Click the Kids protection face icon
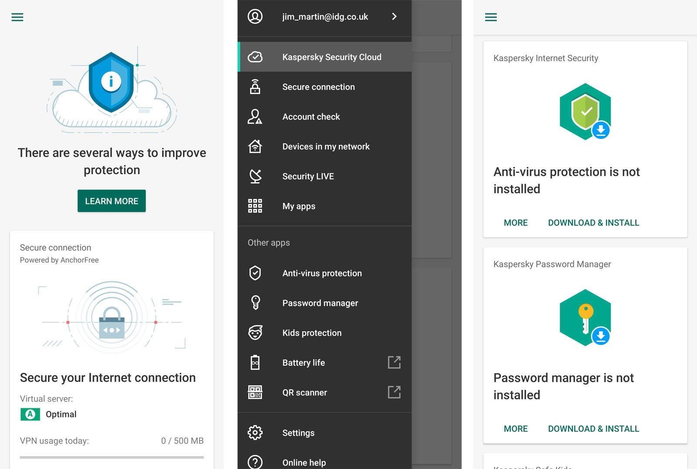Image resolution: width=697 pixels, height=469 pixels. coord(255,333)
